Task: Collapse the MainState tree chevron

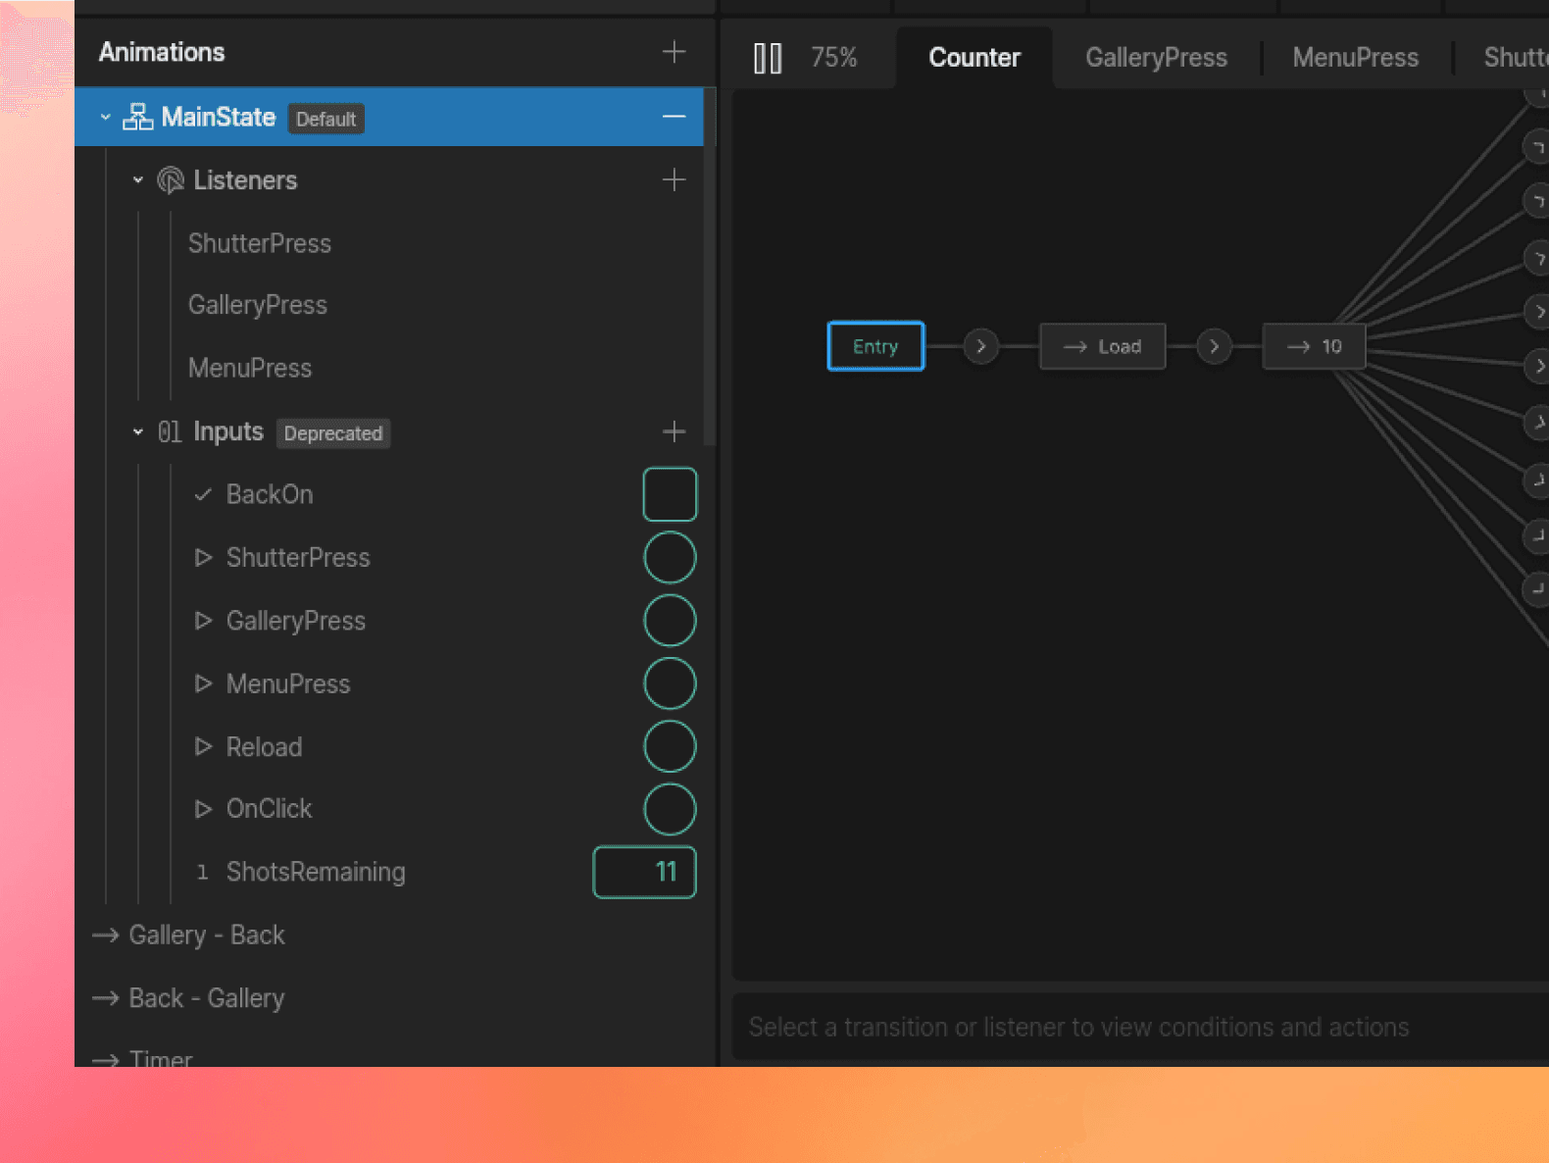Action: (106, 117)
